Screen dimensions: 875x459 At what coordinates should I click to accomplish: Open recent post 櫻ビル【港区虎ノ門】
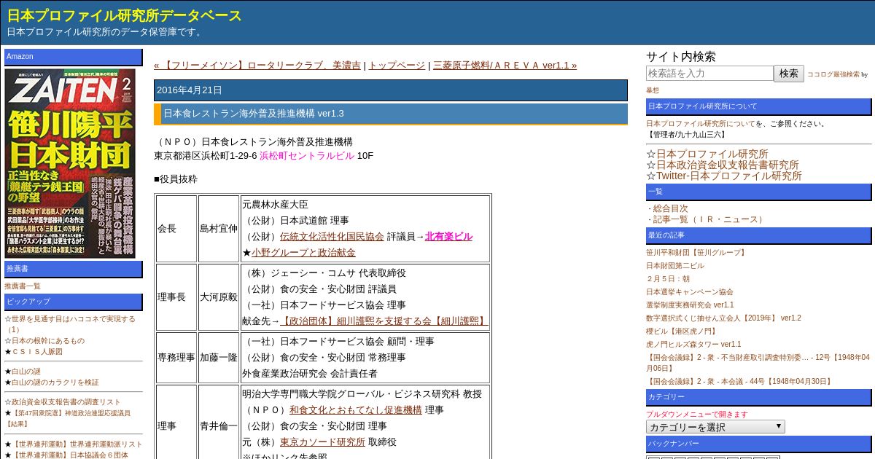click(682, 331)
